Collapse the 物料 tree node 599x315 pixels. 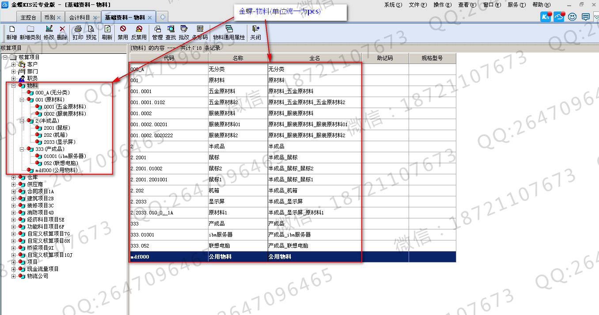[14, 86]
